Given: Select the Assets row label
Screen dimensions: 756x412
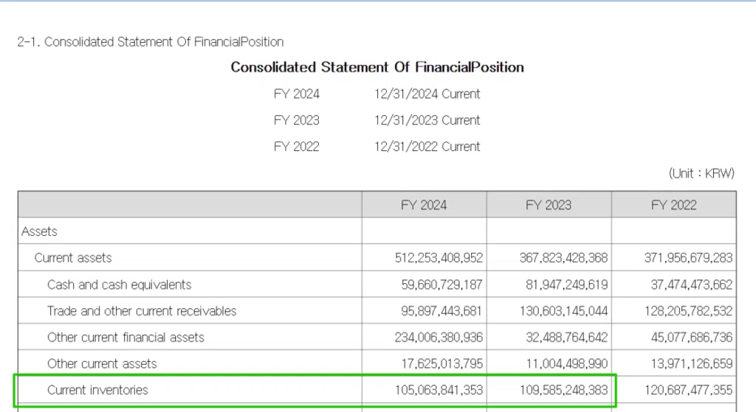Looking at the screenshot, I should point(40,231).
